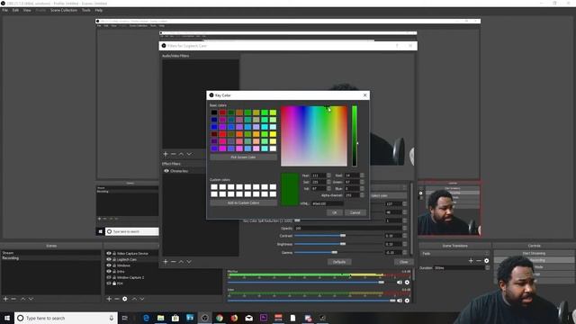576x324 pixels.
Task: Add a scene transition with plus
Action: [x=471, y=260]
